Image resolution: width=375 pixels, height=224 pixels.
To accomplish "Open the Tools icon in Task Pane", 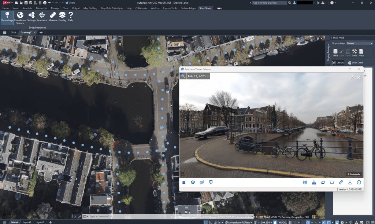I will (354, 53).
